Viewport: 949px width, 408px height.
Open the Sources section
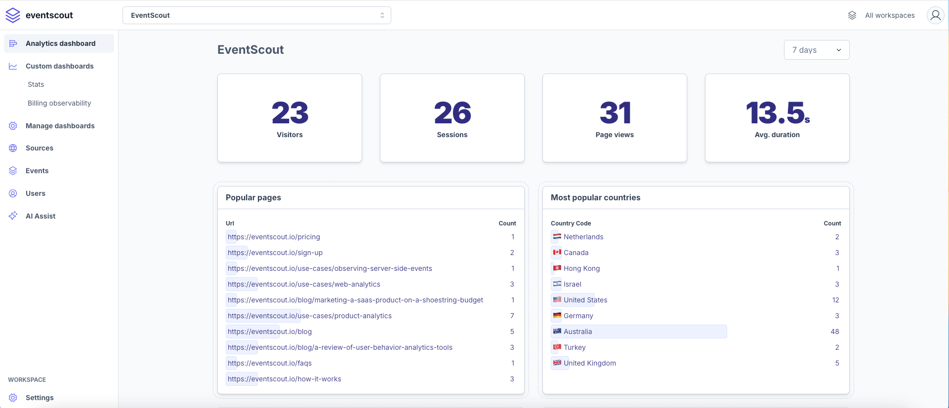(x=40, y=148)
